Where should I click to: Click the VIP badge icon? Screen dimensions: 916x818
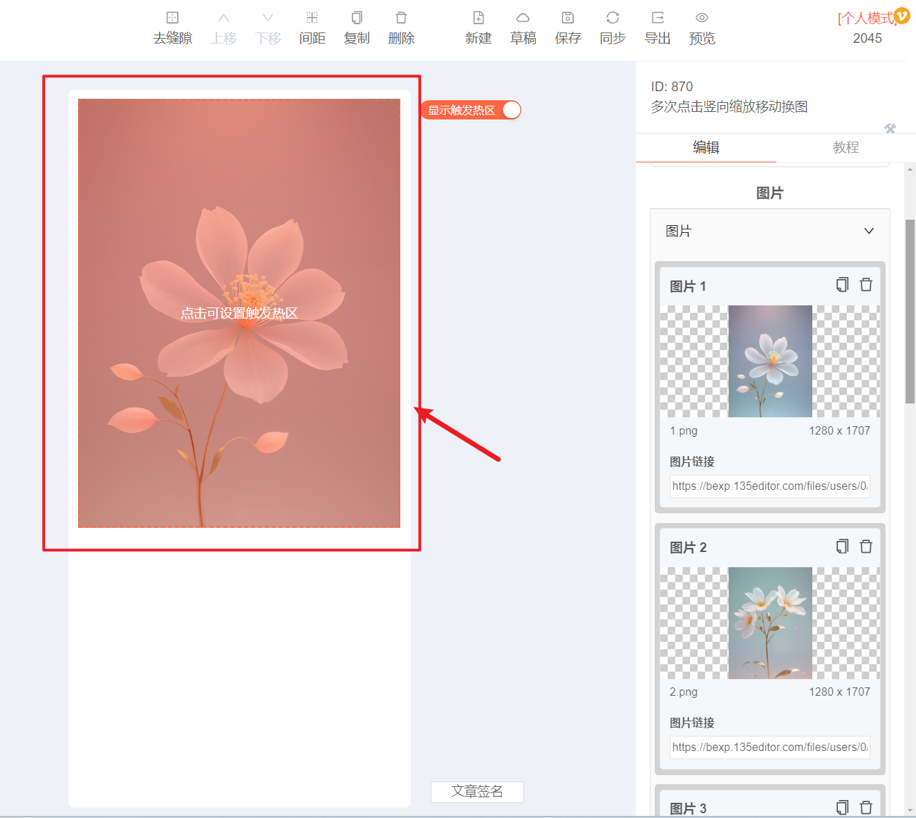point(901,15)
